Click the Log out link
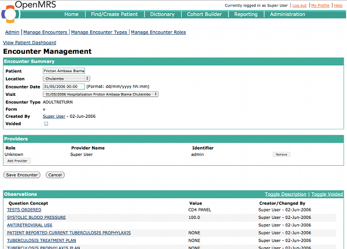The height and width of the screenshot is (249, 347). (x=300, y=6)
